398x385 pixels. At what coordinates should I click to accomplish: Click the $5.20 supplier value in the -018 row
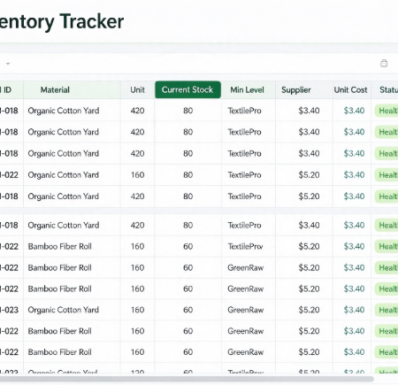tap(309, 196)
